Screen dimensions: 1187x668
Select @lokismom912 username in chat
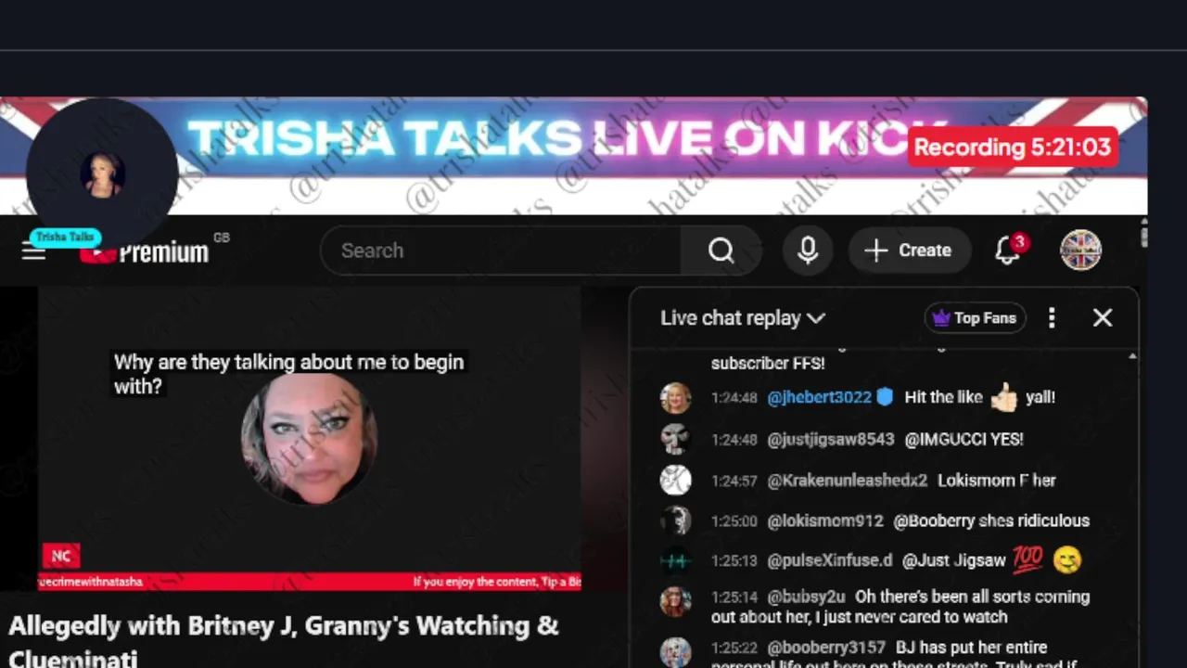825,520
